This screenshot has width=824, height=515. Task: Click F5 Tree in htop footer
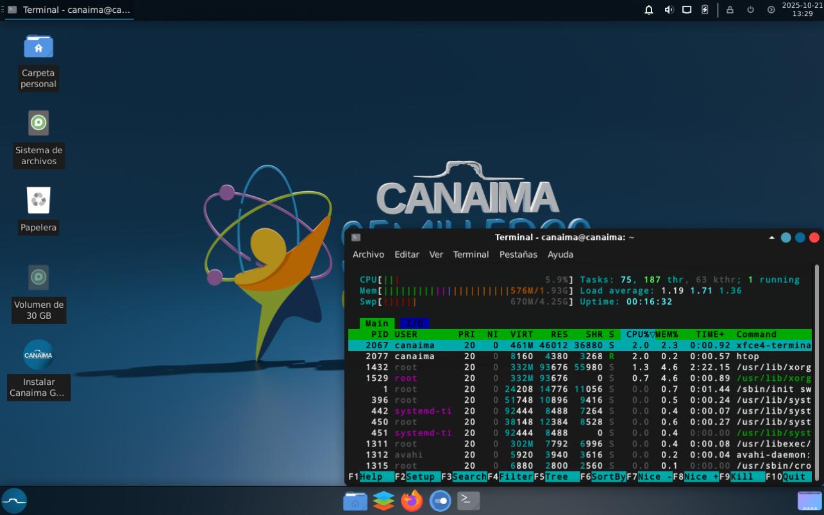555,477
